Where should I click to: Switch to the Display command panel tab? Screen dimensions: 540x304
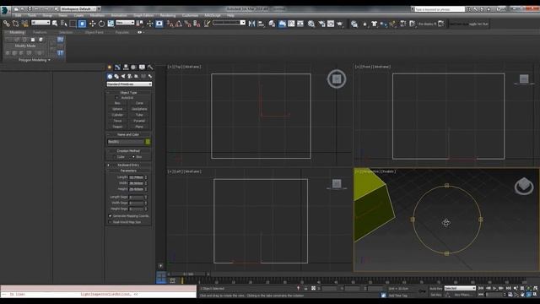click(x=142, y=68)
